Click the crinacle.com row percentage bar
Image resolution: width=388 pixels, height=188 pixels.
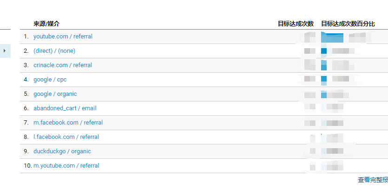point(324,65)
